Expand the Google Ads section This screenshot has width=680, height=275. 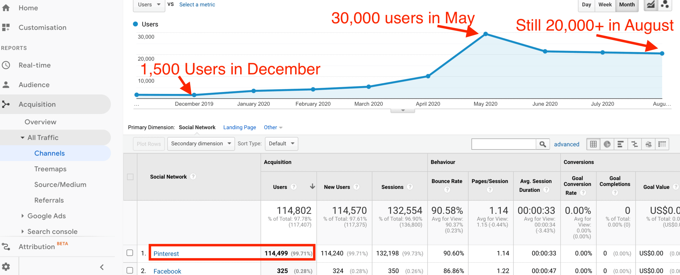(22, 216)
